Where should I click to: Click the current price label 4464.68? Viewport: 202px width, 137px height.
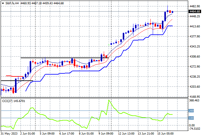[195, 12]
